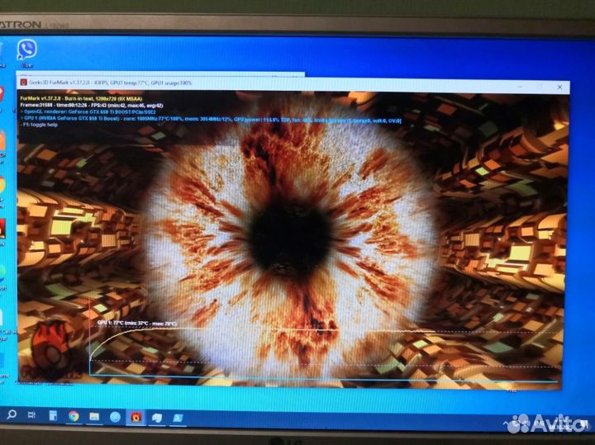Image resolution: width=595 pixels, height=445 pixels.
Task: Click the 'FurMark v1.37.2.0 - Burn-in test' overlay line
Action: tap(81, 98)
